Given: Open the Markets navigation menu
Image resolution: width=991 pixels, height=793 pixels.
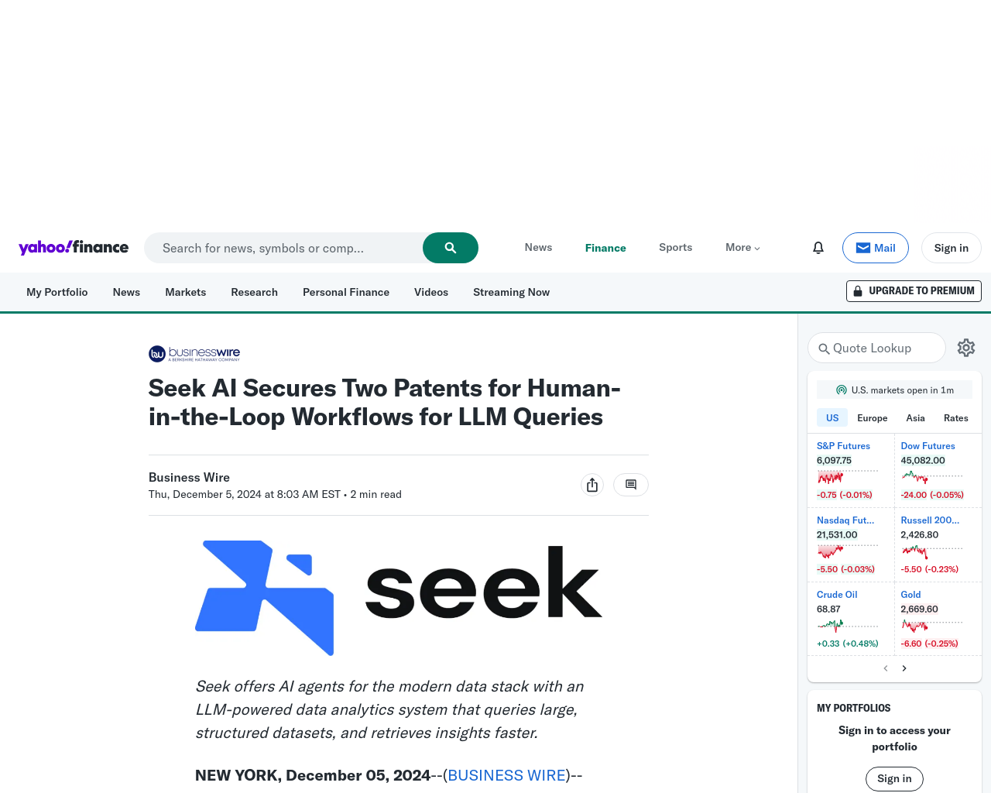Looking at the screenshot, I should (x=185, y=292).
